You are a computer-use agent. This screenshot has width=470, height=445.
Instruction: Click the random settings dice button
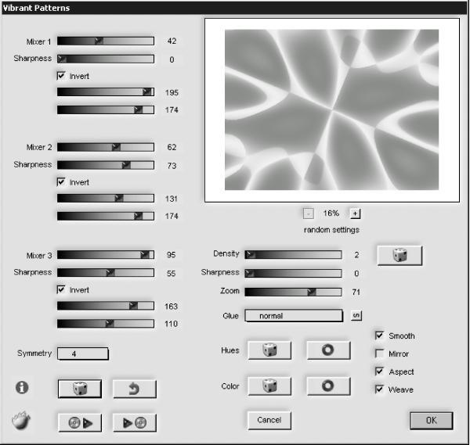click(399, 255)
